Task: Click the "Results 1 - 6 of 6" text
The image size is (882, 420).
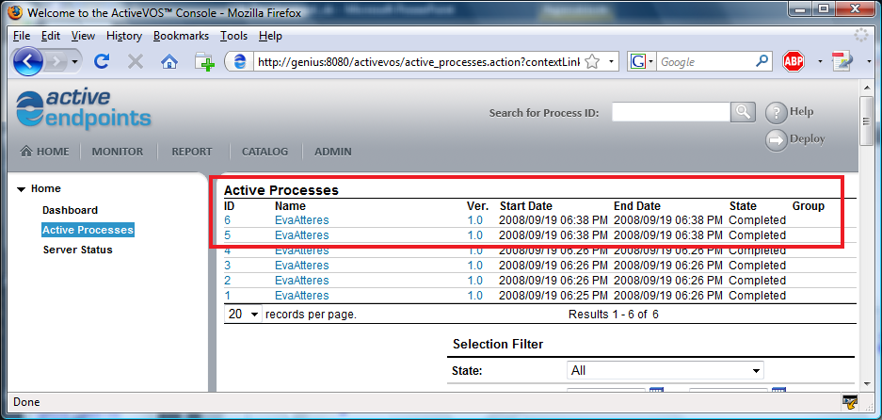Action: (614, 315)
